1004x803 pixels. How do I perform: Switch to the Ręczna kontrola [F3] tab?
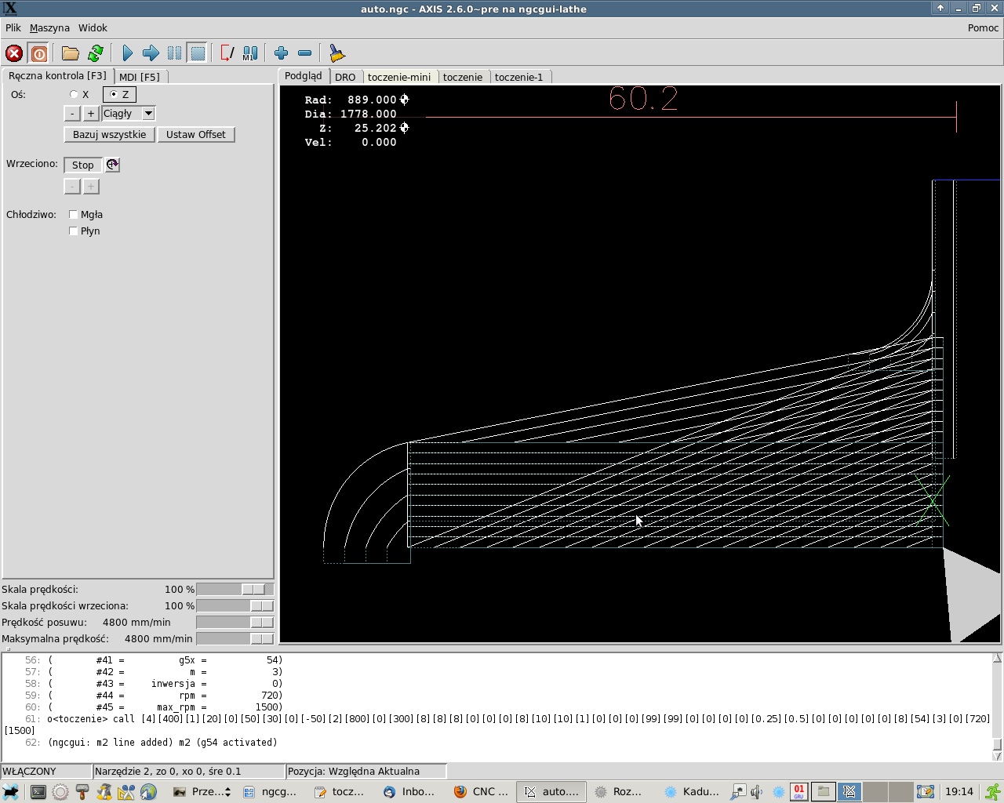pyautogui.click(x=57, y=76)
